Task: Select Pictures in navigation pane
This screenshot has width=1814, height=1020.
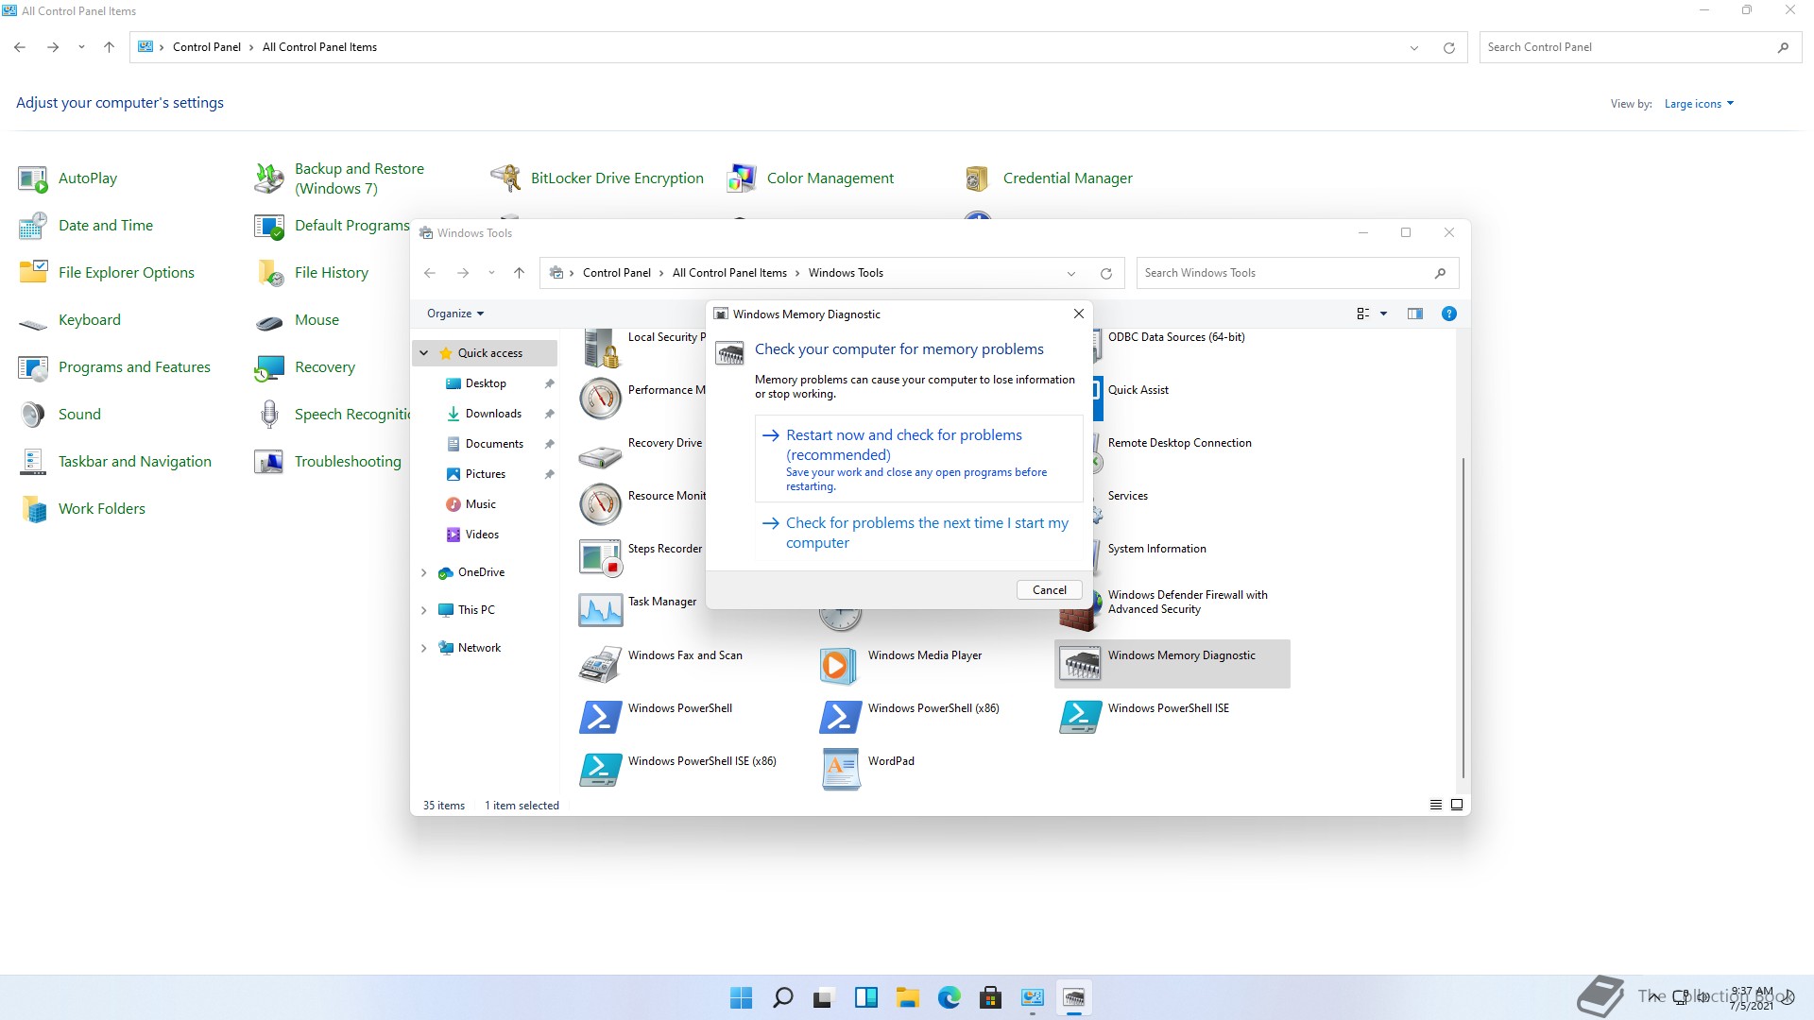Action: click(x=485, y=474)
